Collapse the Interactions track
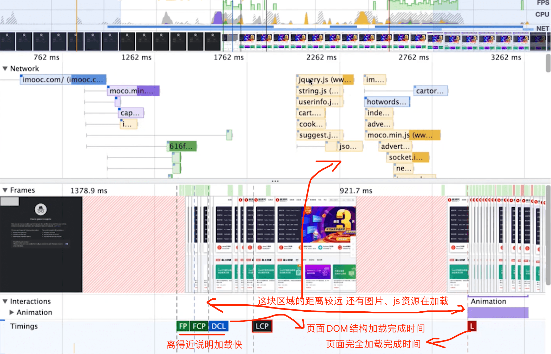This screenshot has height=354, width=551. coord(5,301)
